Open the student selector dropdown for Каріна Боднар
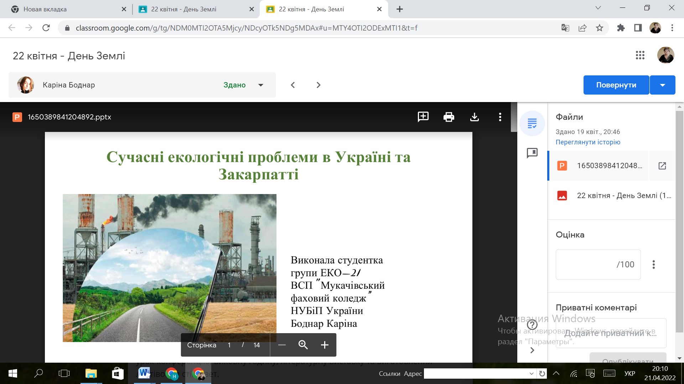684x384 pixels. coord(261,85)
